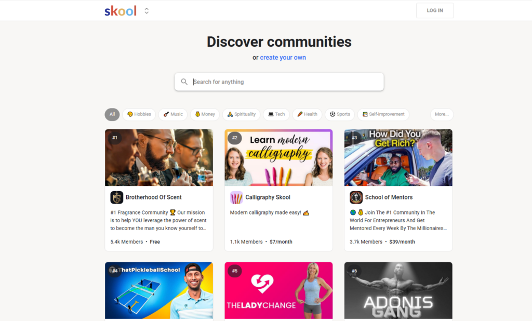This screenshot has height=321, width=532.
Task: Select the Money category chip
Action: click(205, 114)
